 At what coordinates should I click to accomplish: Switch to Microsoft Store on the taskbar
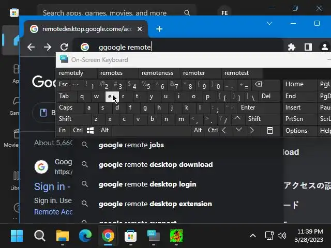[131, 236]
